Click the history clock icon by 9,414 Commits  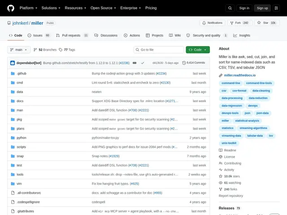pyautogui.click(x=184, y=63)
